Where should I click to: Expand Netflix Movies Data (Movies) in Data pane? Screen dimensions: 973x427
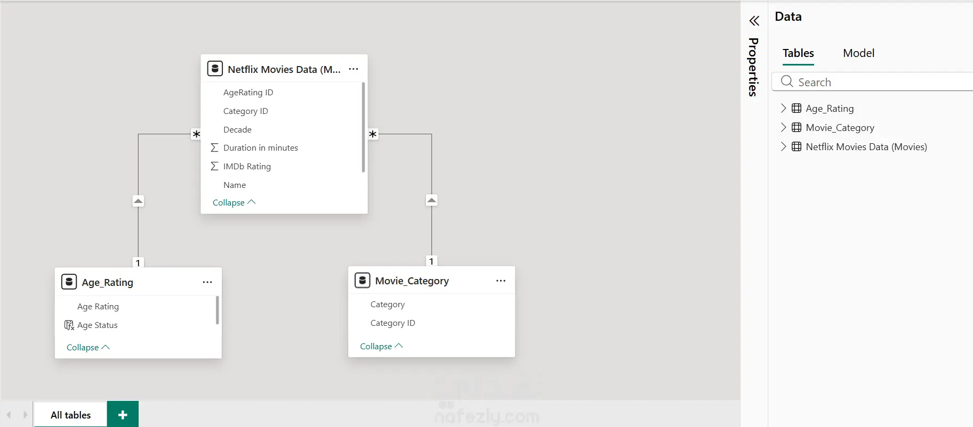(783, 146)
